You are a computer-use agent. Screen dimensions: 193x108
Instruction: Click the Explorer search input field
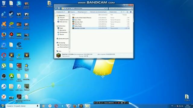[121, 9]
